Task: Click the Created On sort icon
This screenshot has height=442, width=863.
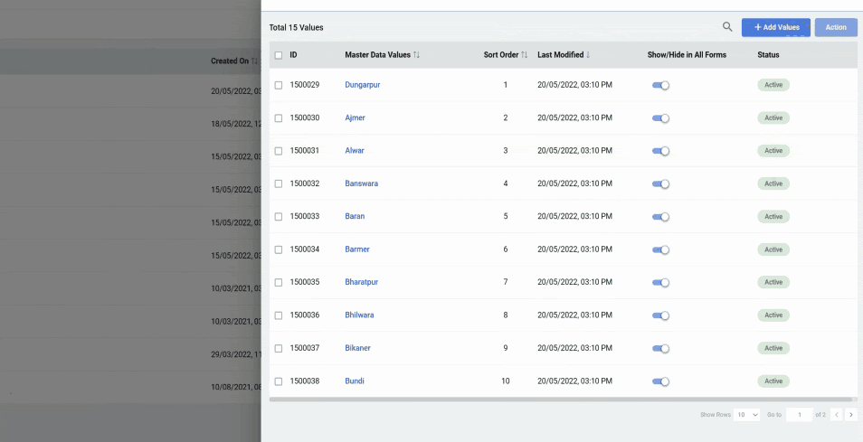Action: coord(255,61)
